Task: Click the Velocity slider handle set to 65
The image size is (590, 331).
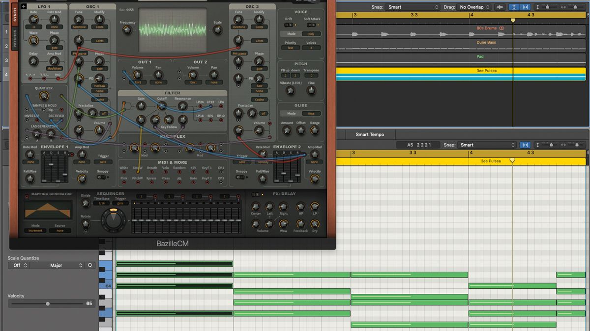Action: point(47,304)
